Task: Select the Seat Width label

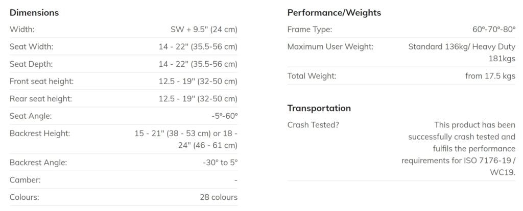Action: click(31, 47)
